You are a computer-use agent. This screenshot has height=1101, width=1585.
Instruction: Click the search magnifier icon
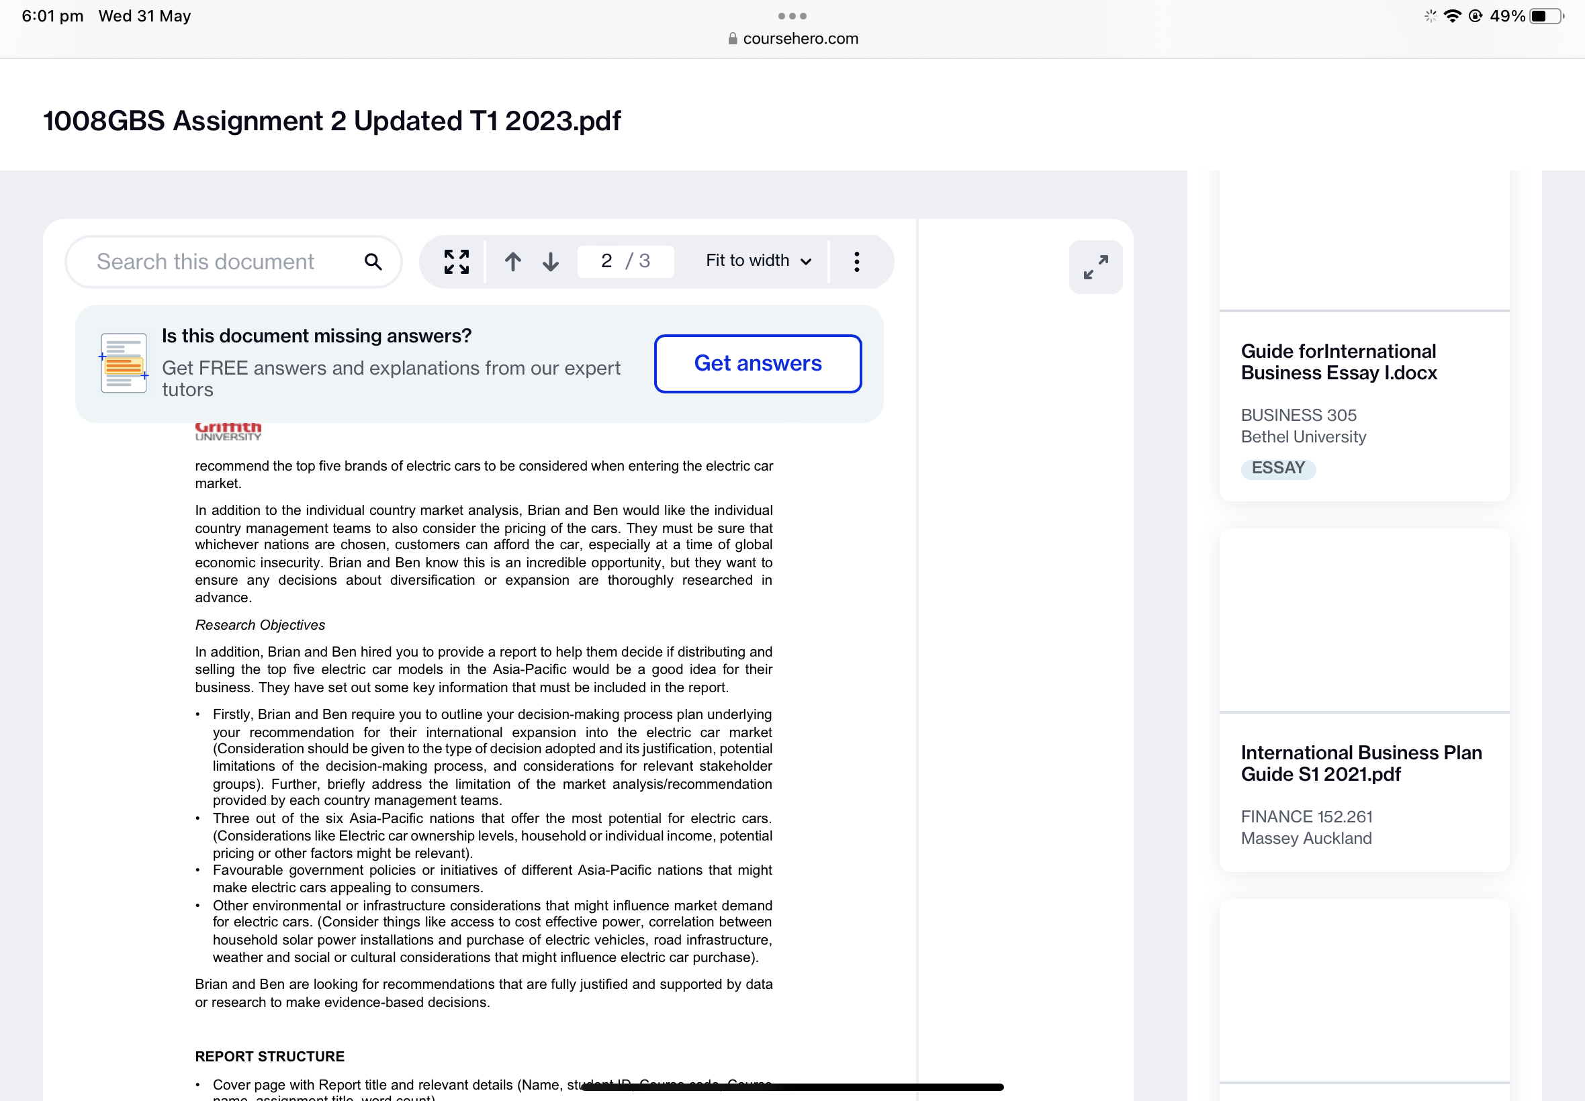tap(373, 261)
